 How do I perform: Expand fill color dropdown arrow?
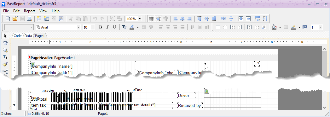point(280,27)
